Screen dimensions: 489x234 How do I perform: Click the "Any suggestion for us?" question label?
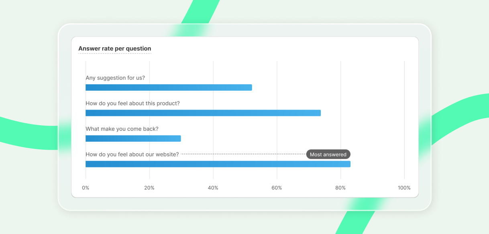115,78
